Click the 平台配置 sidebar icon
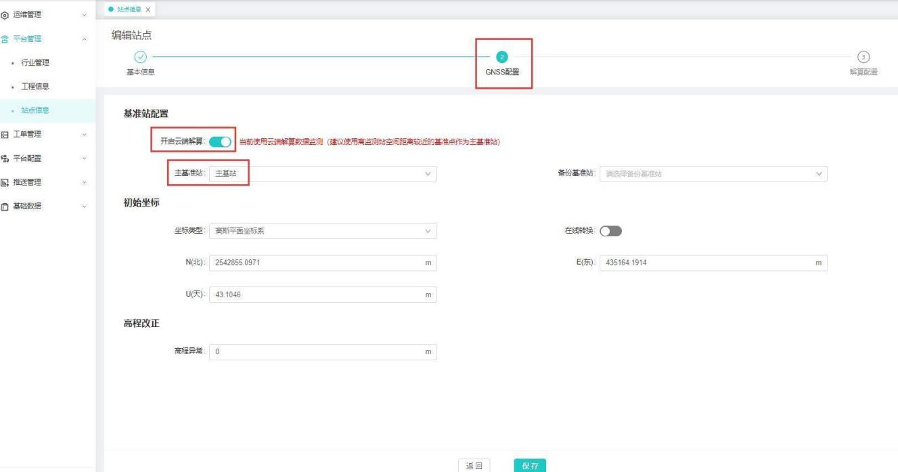The width and height of the screenshot is (898, 472). click(5, 158)
